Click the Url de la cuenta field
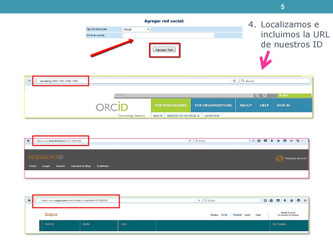 click(168, 35)
